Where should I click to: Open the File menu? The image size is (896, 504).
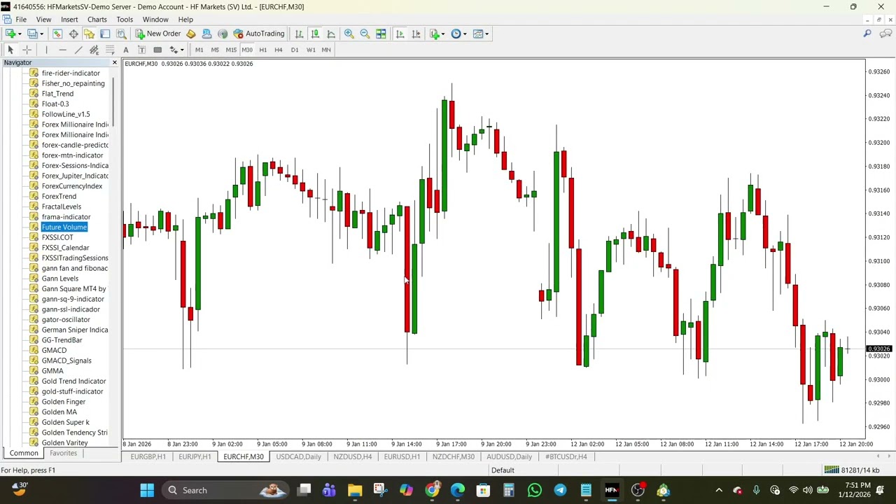[21, 20]
